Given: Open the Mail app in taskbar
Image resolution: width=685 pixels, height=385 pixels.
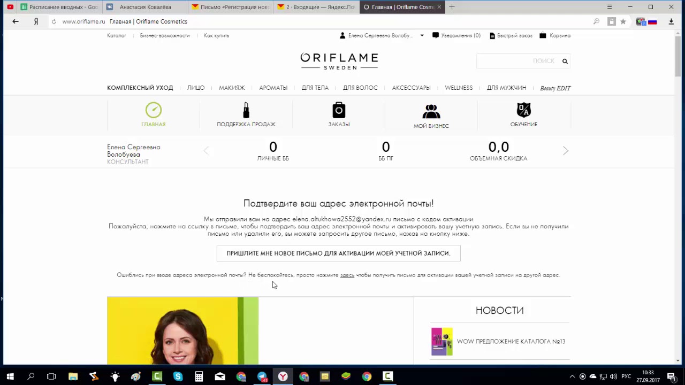Looking at the screenshot, I should pos(220,376).
